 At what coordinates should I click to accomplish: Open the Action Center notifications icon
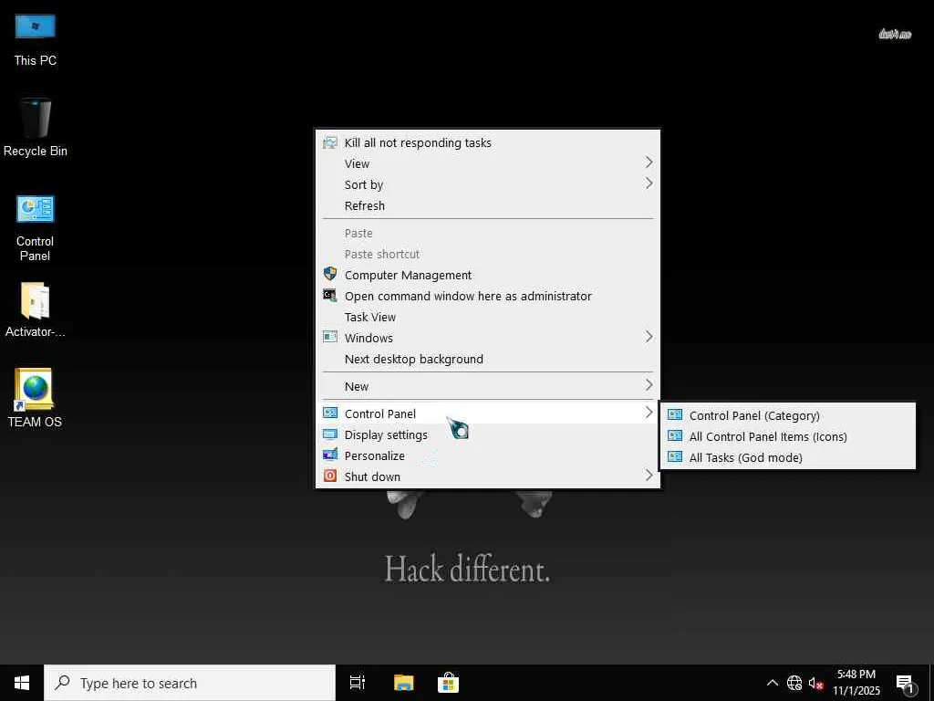(x=905, y=684)
